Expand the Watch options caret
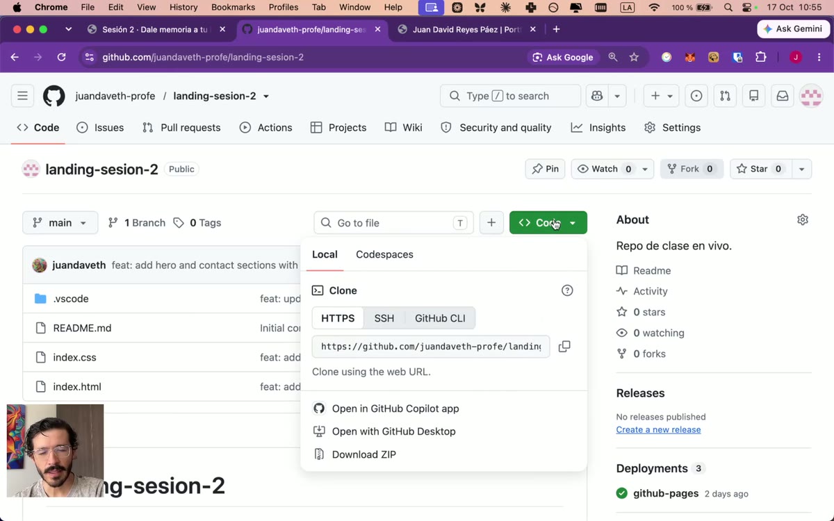 click(645, 169)
